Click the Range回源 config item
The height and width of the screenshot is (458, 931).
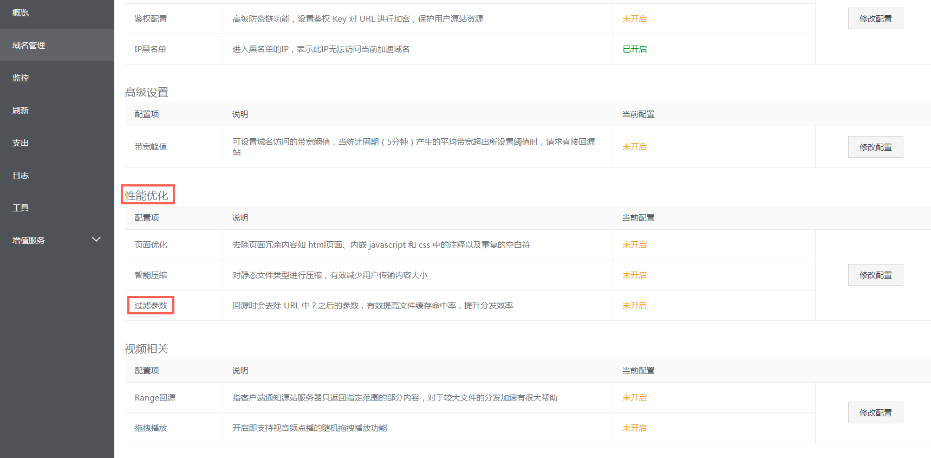(x=155, y=397)
